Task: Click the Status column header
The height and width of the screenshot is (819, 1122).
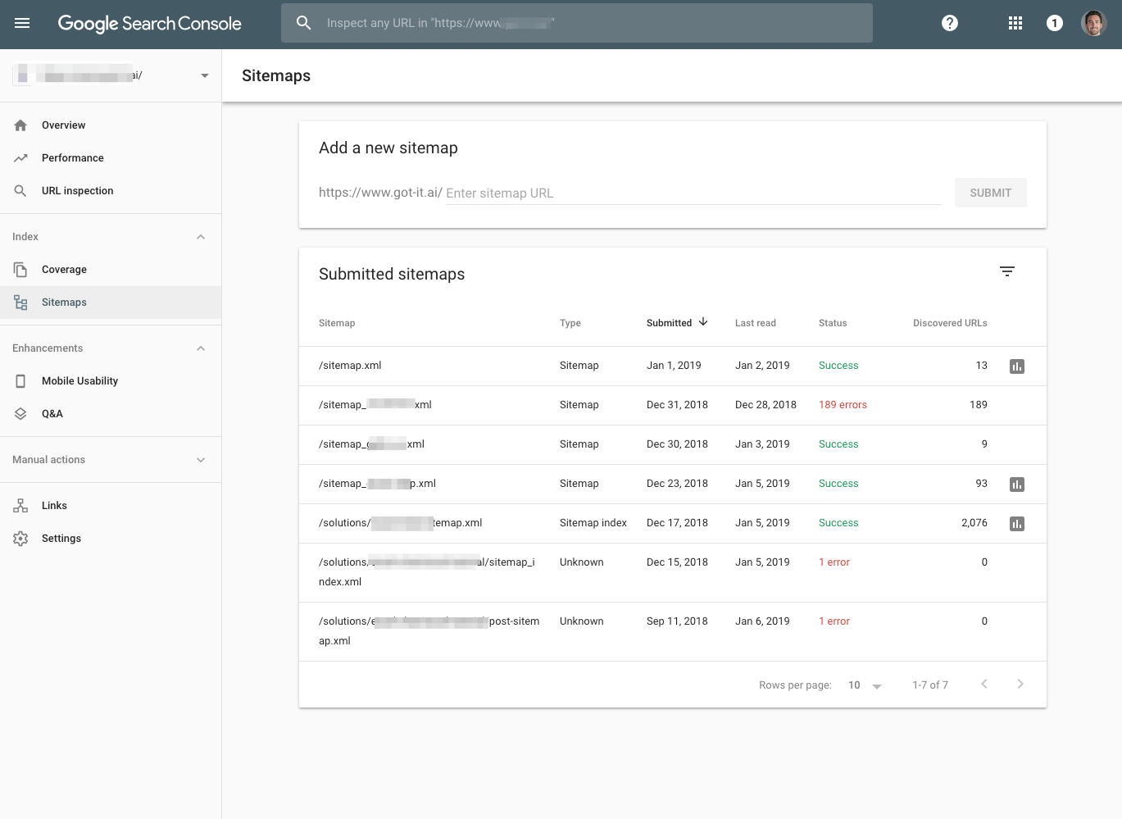Action: coord(833,323)
